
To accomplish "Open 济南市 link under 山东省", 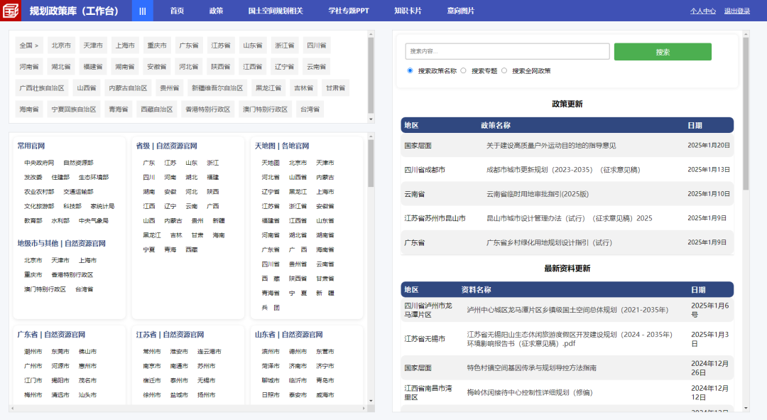I will tap(298, 366).
